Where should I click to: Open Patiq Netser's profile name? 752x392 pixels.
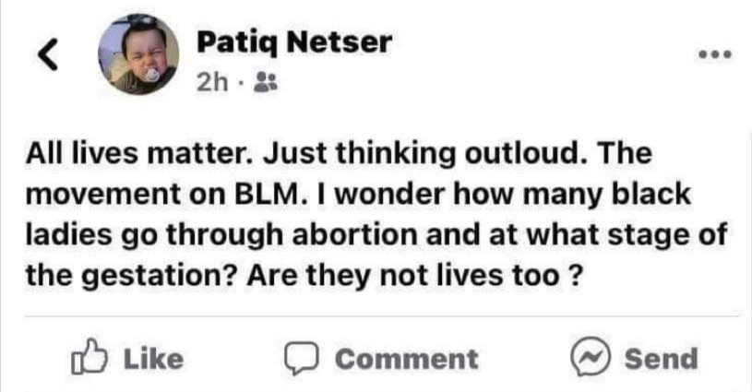294,43
